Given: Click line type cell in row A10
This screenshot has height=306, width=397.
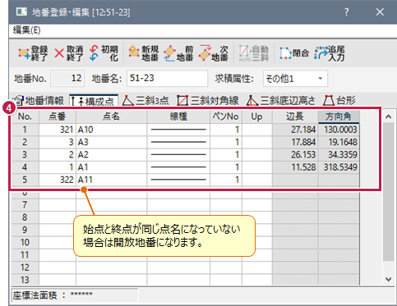Looking at the screenshot, I should point(178,130).
